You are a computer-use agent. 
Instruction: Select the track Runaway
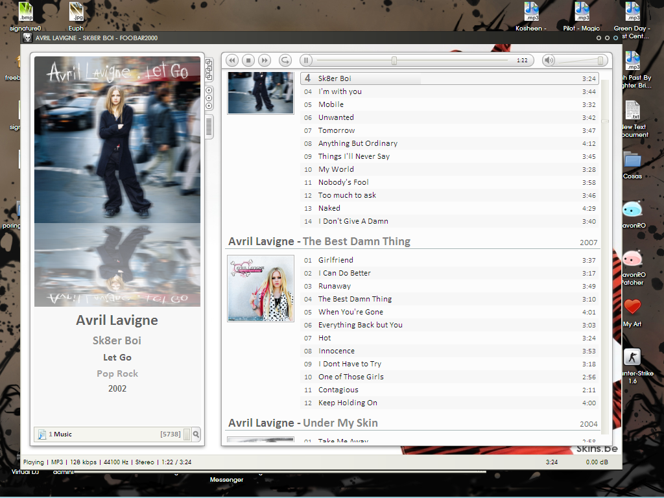pyautogui.click(x=450, y=286)
